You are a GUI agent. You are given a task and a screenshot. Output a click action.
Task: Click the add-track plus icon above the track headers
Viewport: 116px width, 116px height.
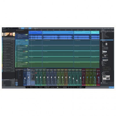28,33
